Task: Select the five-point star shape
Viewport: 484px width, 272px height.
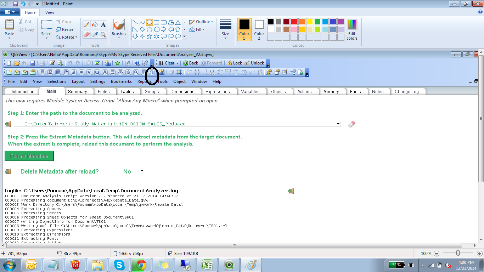Action: pos(157,36)
